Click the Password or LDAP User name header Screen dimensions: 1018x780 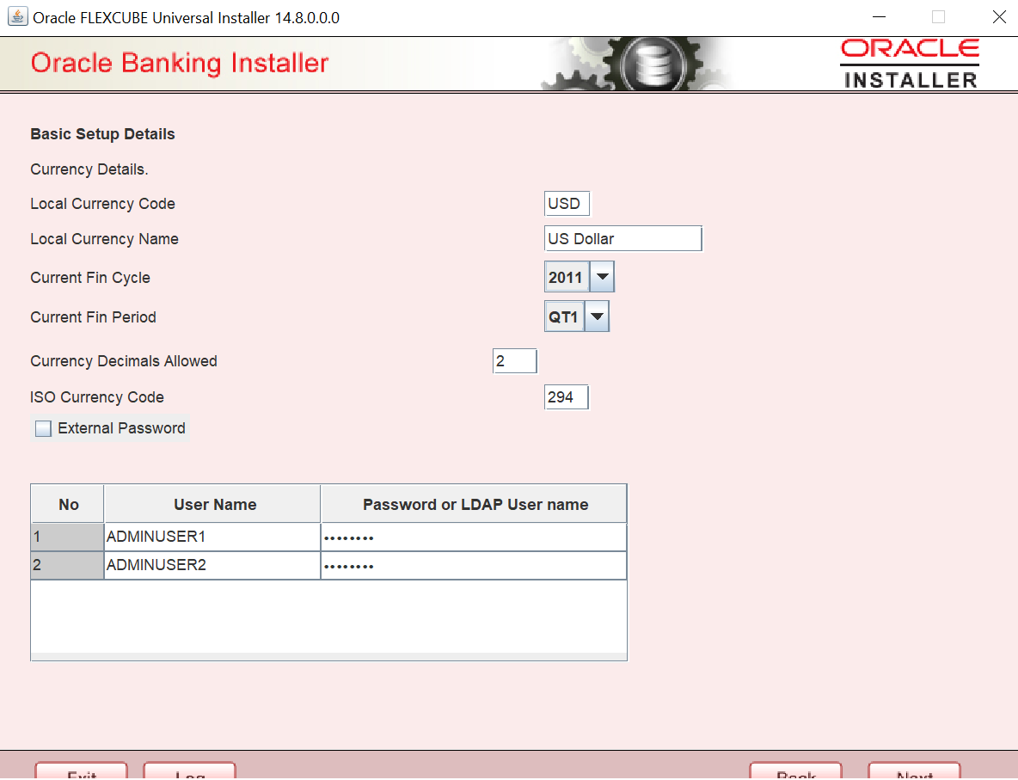click(474, 504)
